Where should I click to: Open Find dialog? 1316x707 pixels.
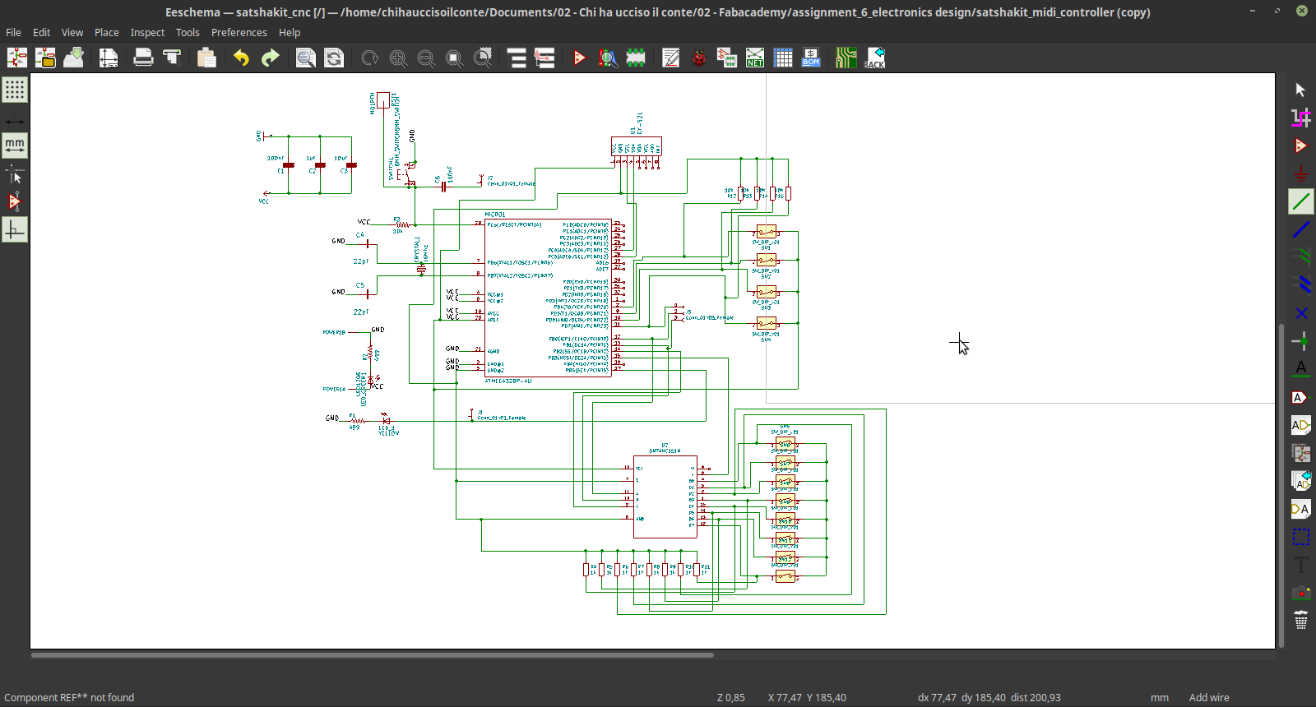click(x=305, y=58)
